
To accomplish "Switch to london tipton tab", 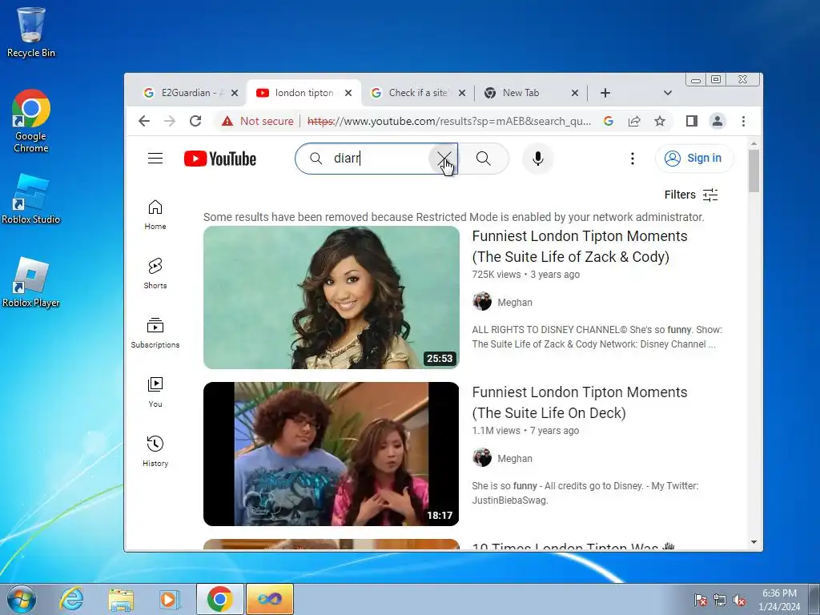I will coord(303,93).
